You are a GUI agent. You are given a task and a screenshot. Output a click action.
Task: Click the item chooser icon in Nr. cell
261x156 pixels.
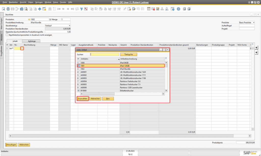coord(22,48)
